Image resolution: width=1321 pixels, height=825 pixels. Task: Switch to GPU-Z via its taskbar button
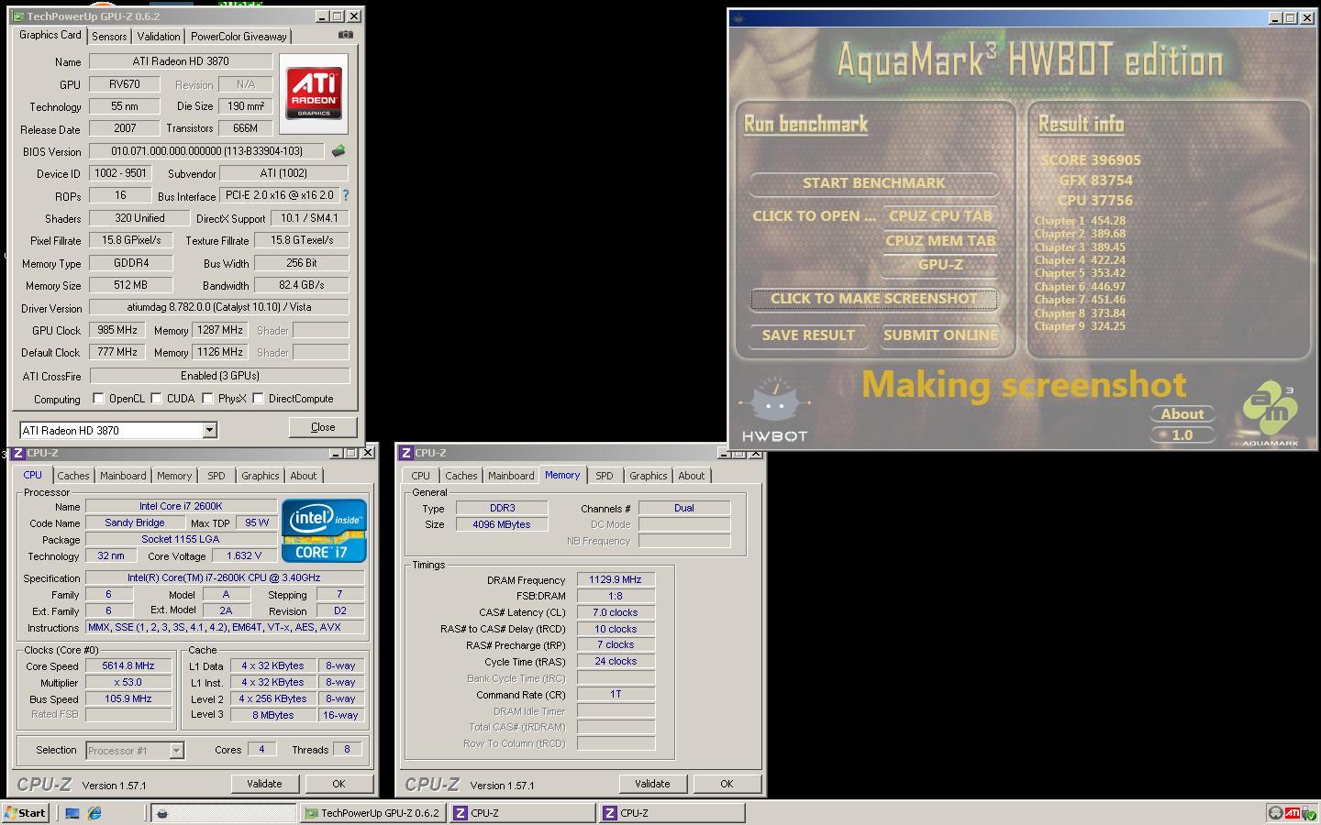373,813
